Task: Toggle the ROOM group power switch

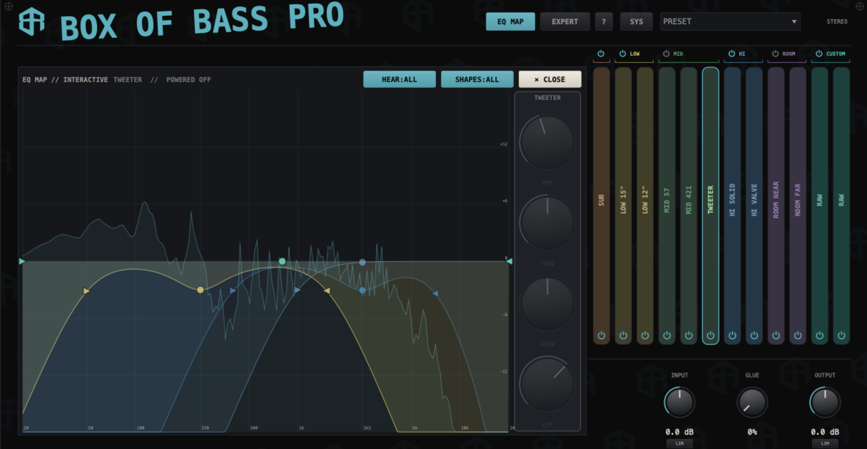Action: tap(775, 54)
